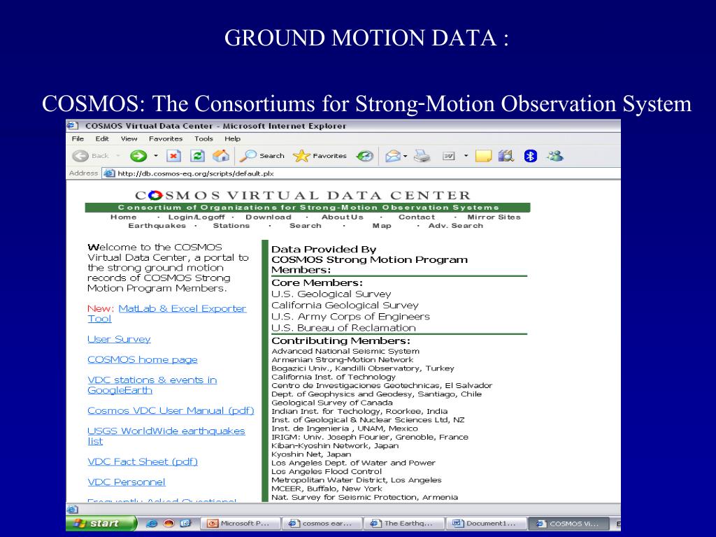Open Cosmos VDC User Manual (pdf) link
The image size is (716, 537).
point(171,411)
